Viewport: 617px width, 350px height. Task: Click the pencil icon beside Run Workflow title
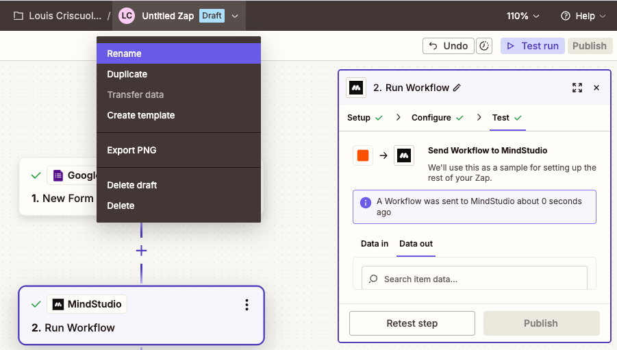tap(457, 88)
